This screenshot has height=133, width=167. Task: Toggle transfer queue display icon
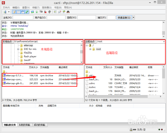pos(27,12)
